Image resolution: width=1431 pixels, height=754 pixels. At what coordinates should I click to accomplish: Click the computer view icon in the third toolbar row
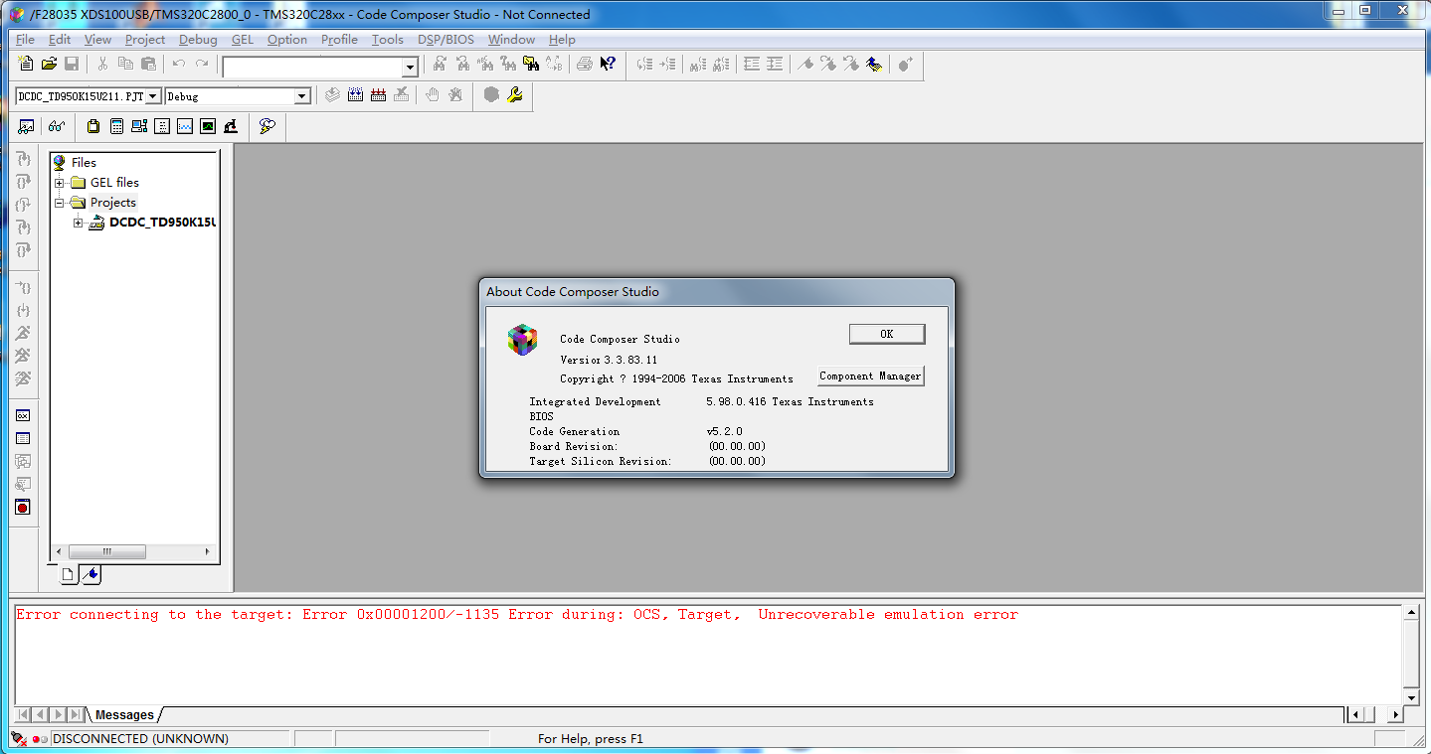[139, 126]
